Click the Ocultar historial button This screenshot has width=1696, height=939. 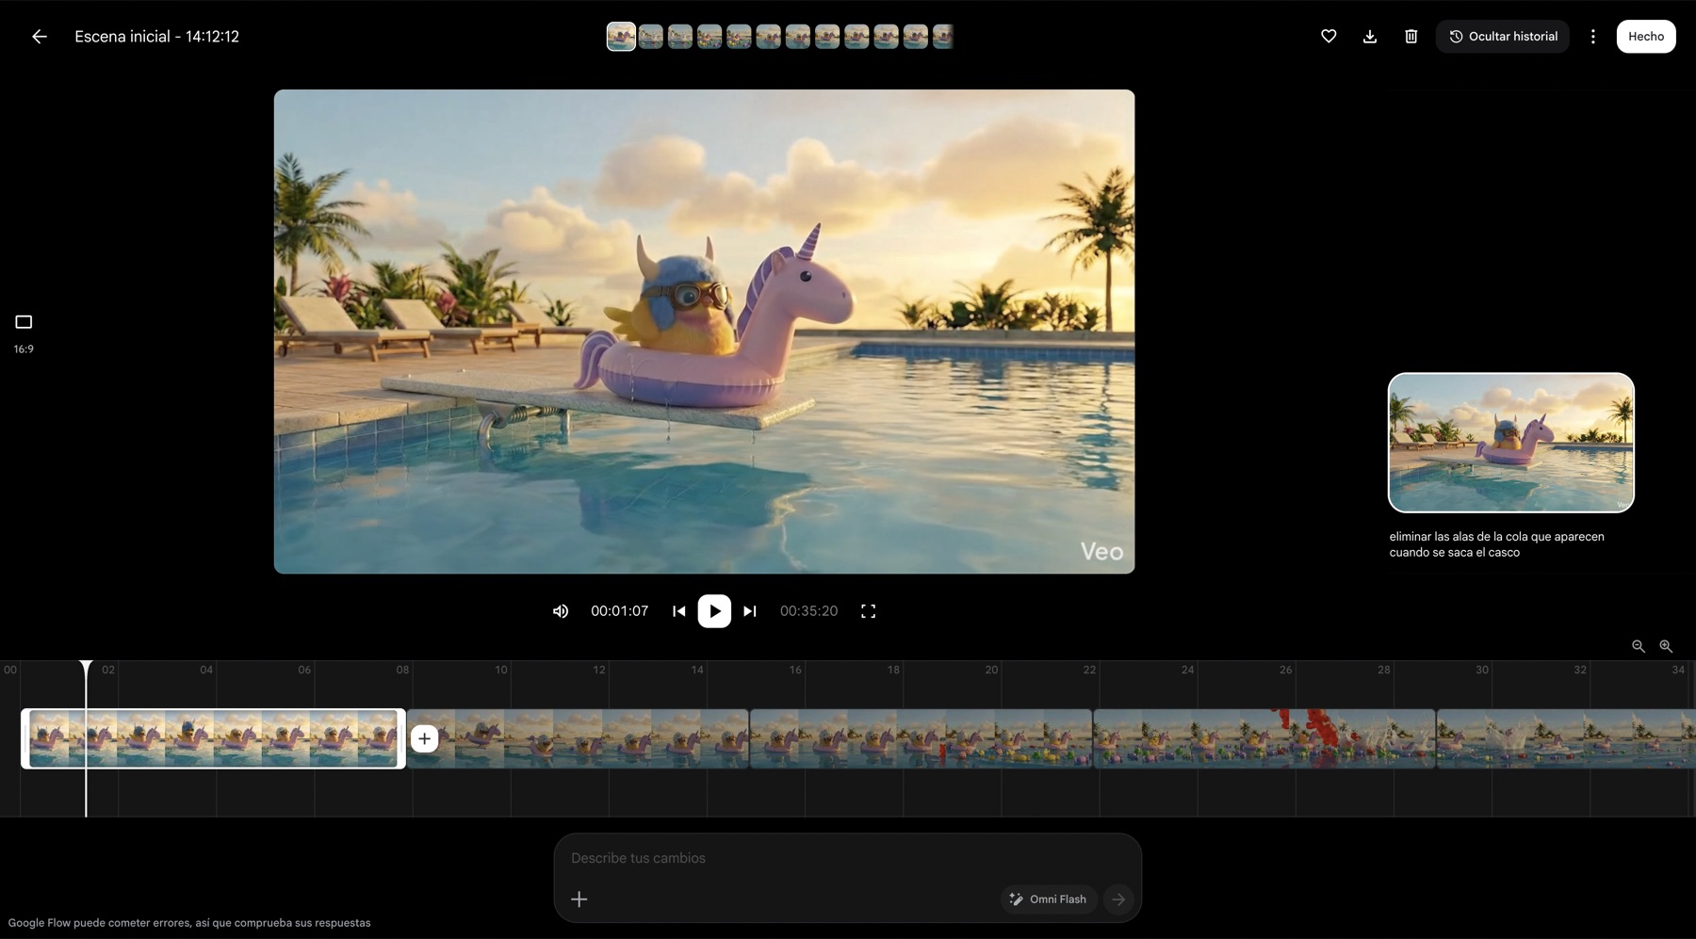[x=1503, y=37]
